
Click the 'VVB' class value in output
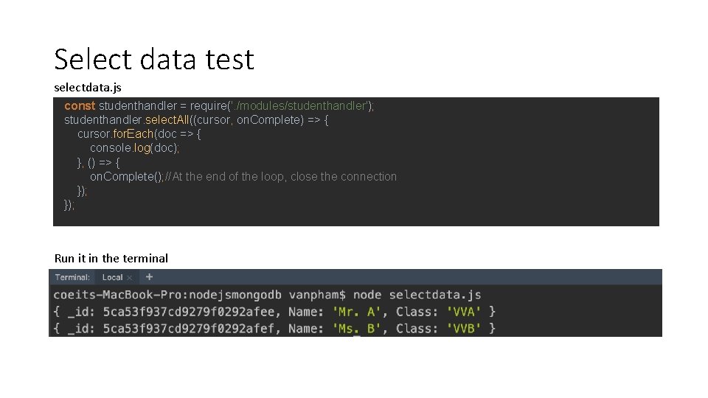(464, 329)
